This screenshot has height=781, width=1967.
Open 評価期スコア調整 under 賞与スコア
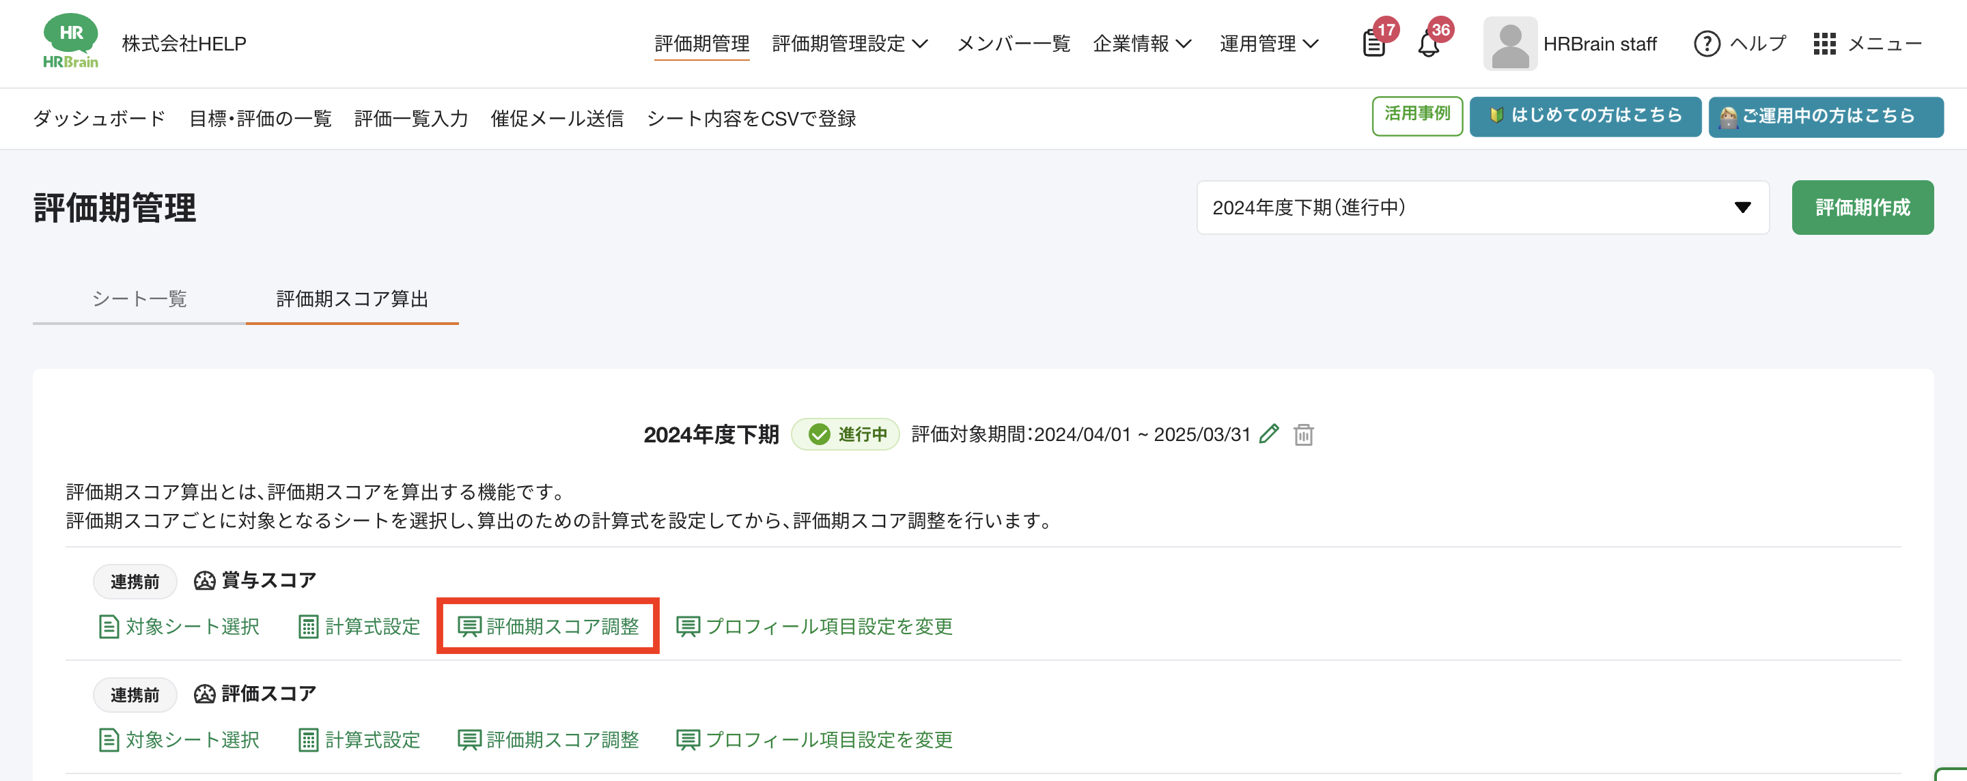[x=548, y=626]
